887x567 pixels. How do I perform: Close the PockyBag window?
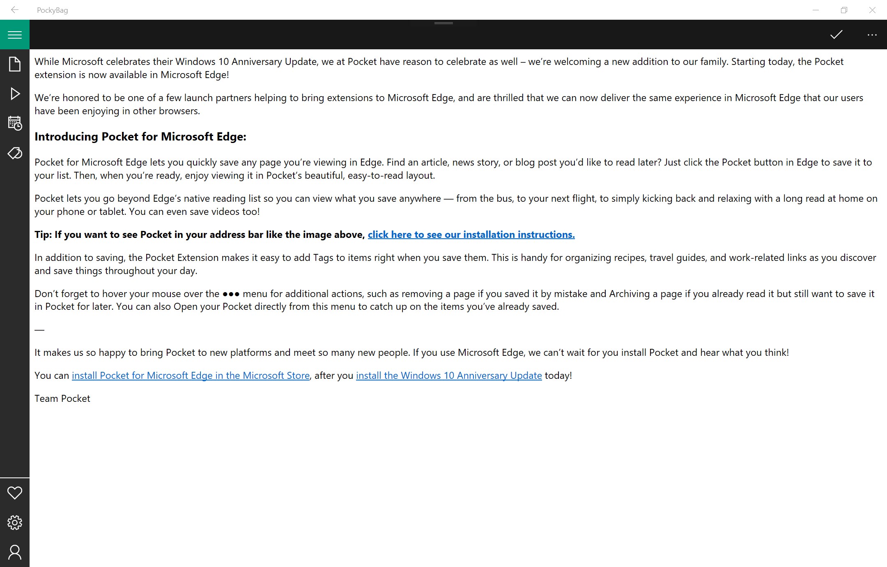872,10
